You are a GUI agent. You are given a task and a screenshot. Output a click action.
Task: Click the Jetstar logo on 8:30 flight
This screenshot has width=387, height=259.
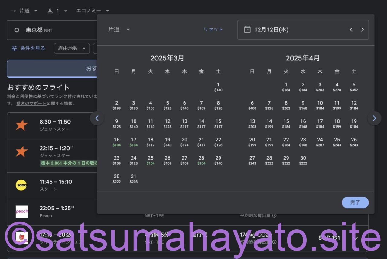[22, 125]
